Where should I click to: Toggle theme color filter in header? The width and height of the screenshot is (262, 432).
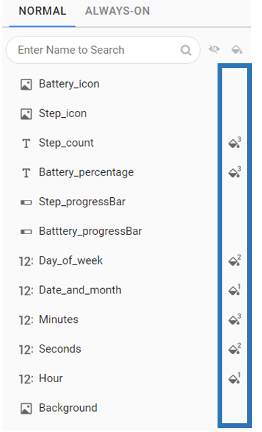237,50
